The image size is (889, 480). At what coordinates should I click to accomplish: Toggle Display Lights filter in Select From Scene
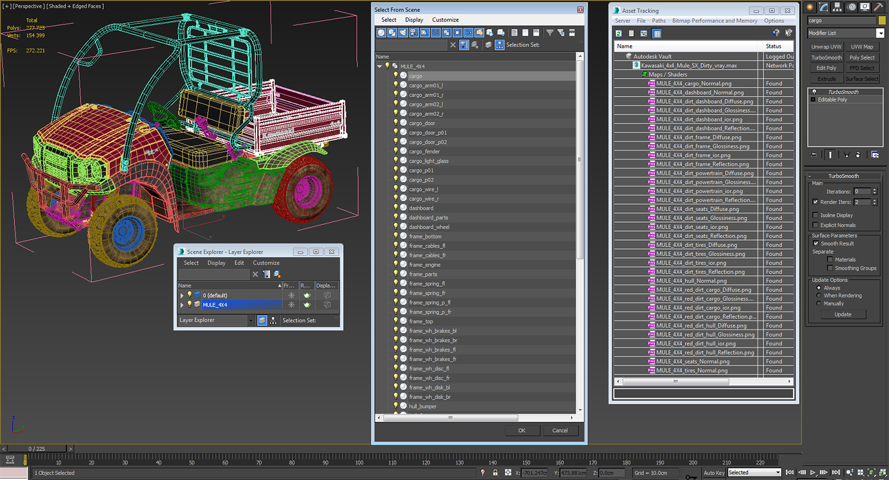pos(403,32)
